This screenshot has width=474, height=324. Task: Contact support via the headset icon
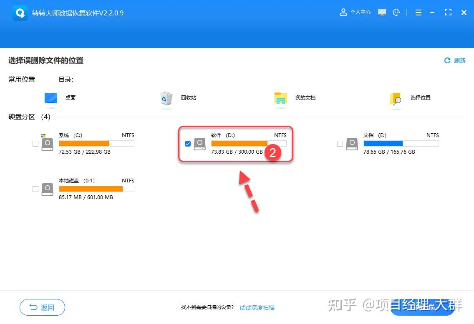[x=396, y=12]
